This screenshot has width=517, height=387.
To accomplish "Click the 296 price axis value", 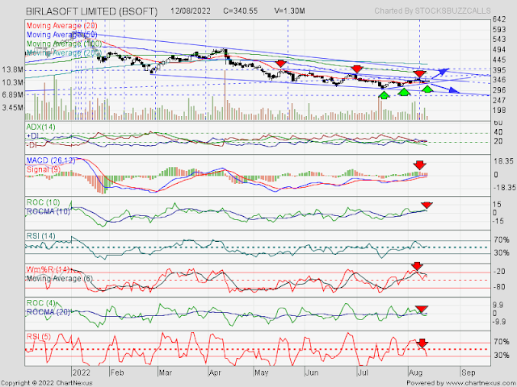I will point(499,90).
